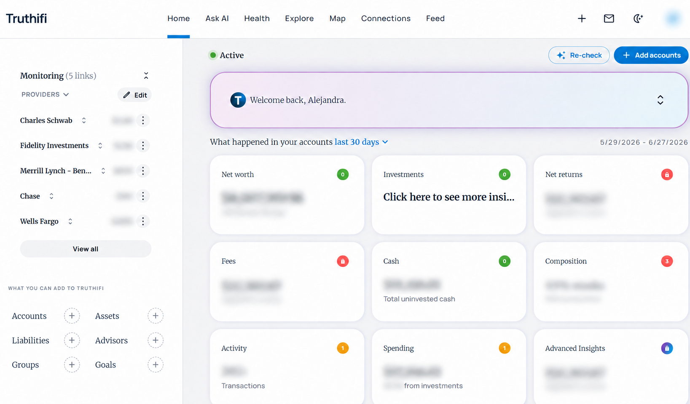
Task: Open the Composition card
Action: coord(611,282)
